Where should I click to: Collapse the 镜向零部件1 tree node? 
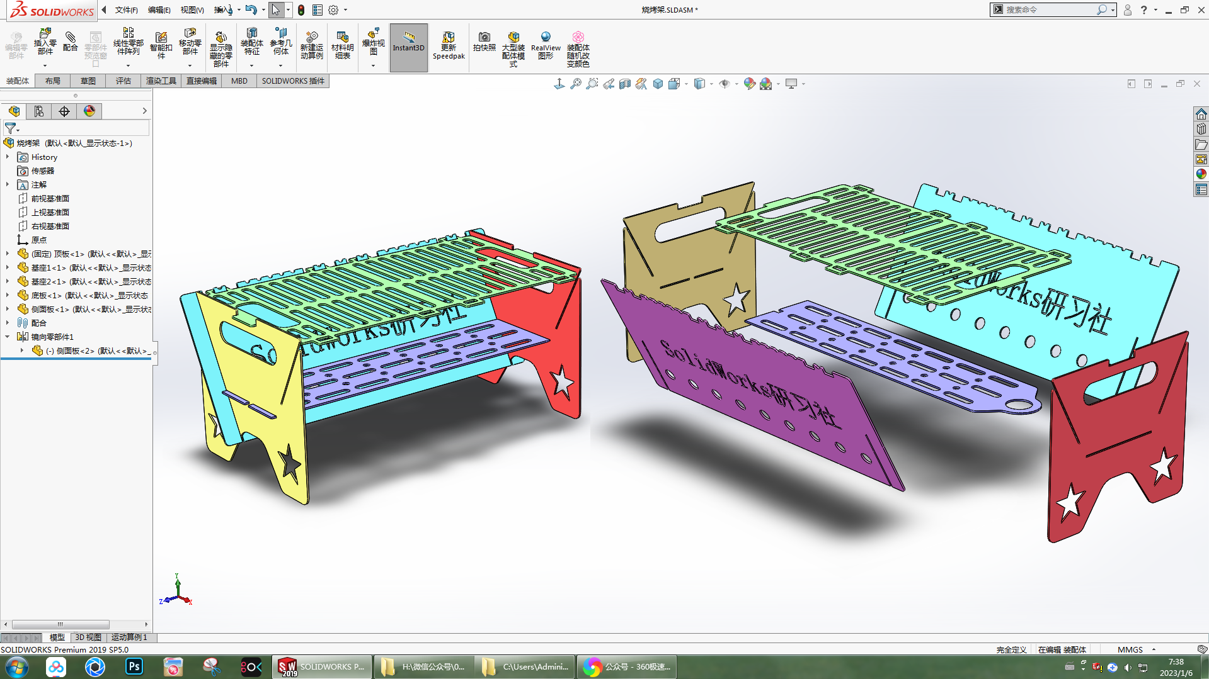pos(8,337)
